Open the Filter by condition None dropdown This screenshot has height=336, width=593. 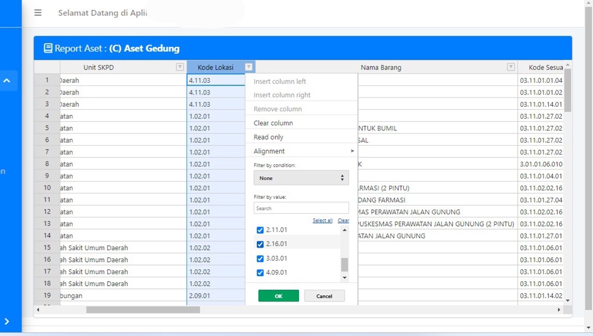[301, 178]
